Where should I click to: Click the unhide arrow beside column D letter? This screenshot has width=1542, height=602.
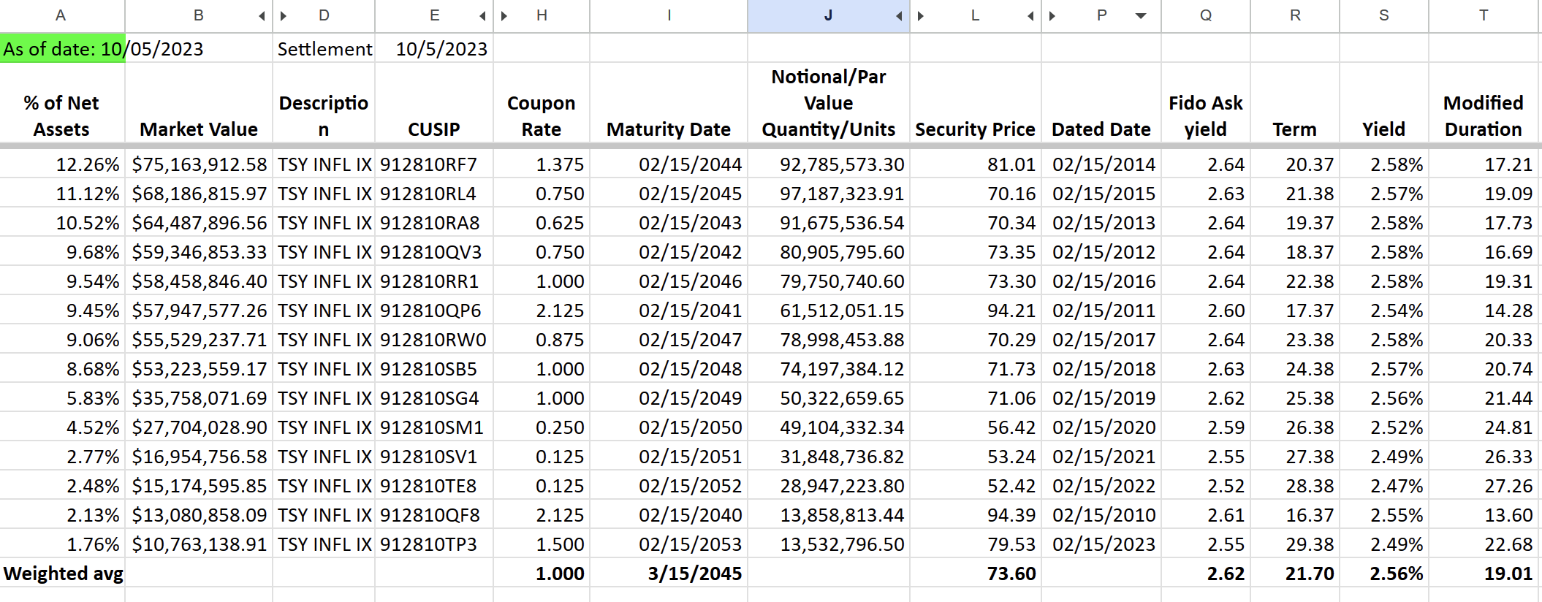[284, 16]
